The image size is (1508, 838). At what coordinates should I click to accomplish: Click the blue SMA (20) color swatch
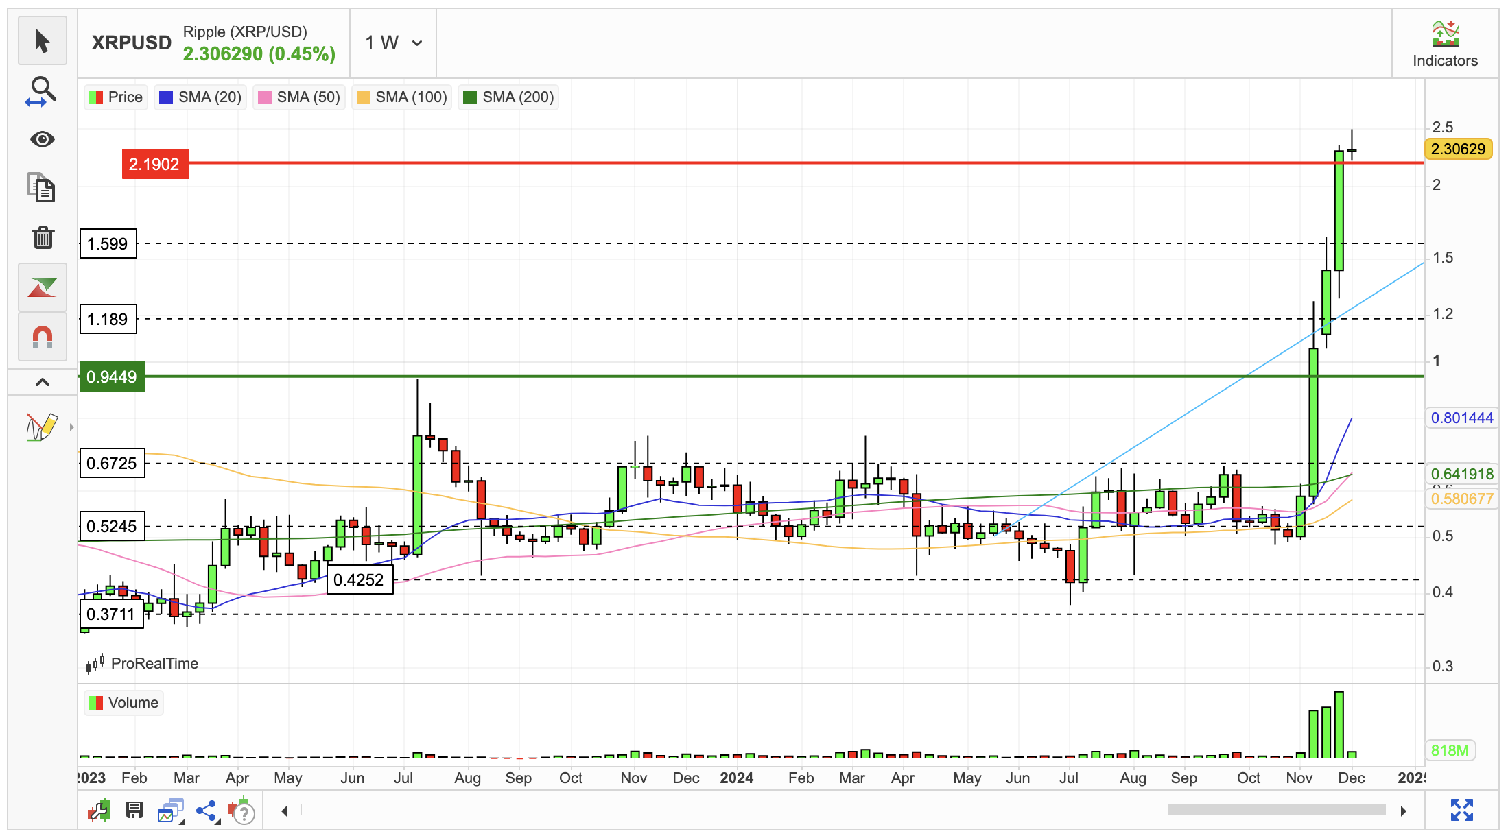(x=166, y=97)
